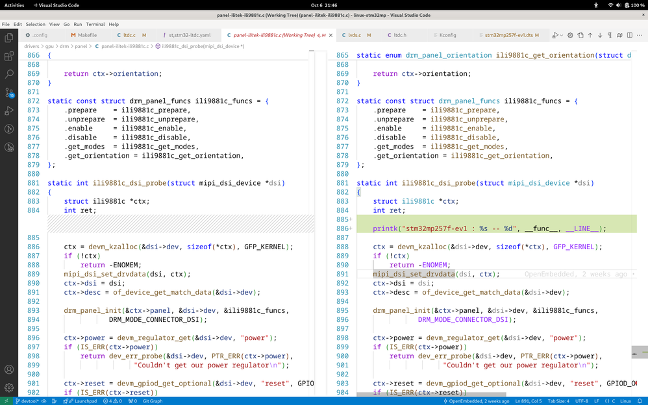Go to previous change arrow
Image resolution: width=648 pixels, height=405 pixels.
pyautogui.click(x=590, y=35)
